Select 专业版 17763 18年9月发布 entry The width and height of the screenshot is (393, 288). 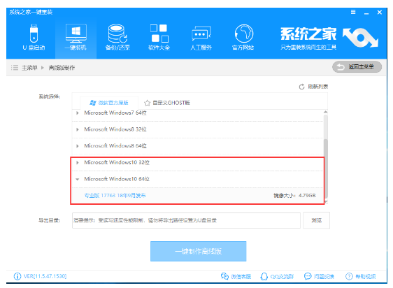tap(115, 196)
